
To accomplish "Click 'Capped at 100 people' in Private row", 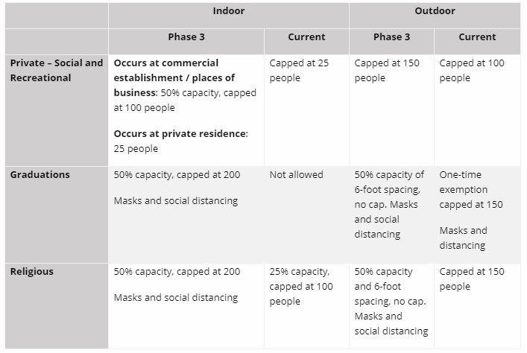I will point(471,70).
